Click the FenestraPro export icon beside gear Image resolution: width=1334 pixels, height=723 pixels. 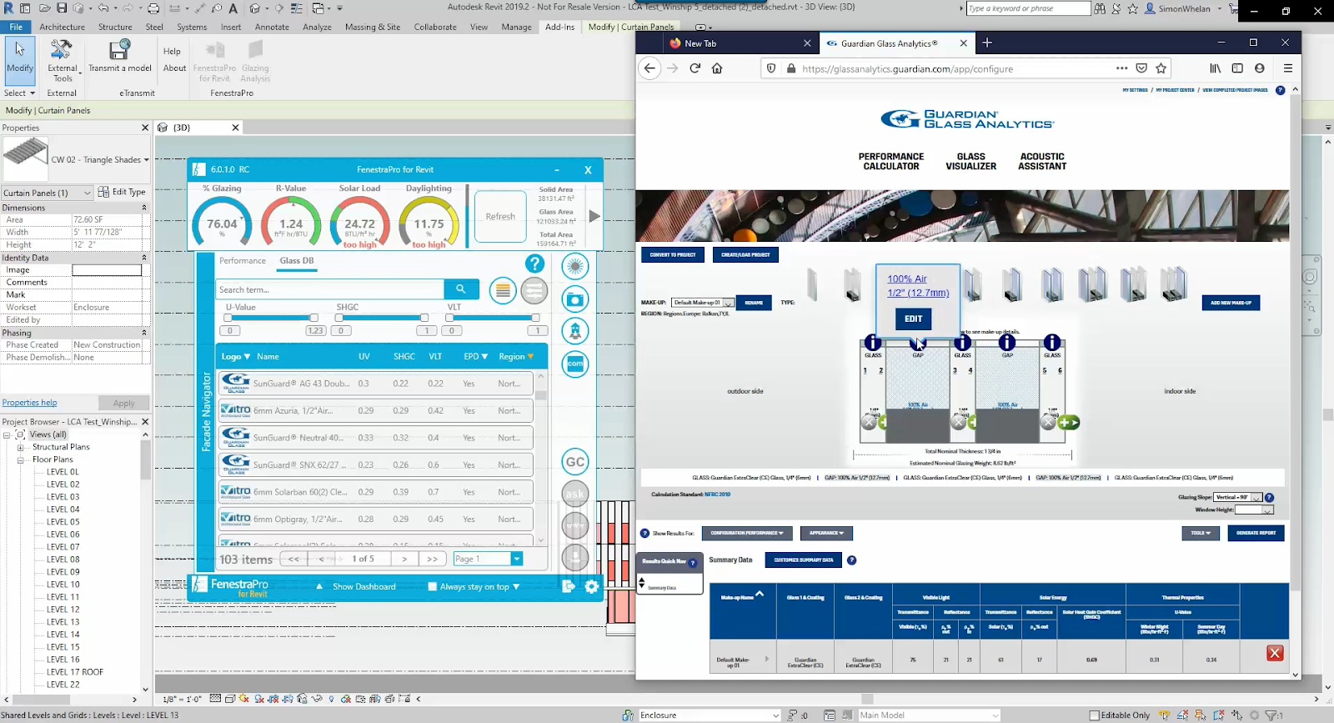pyautogui.click(x=569, y=586)
